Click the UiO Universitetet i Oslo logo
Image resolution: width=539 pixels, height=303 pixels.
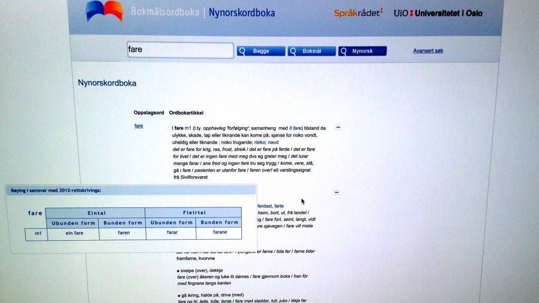(438, 13)
